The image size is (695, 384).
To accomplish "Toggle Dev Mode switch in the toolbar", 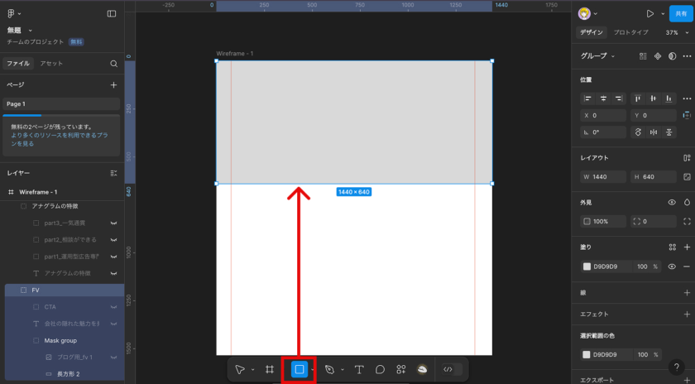I will coord(452,369).
